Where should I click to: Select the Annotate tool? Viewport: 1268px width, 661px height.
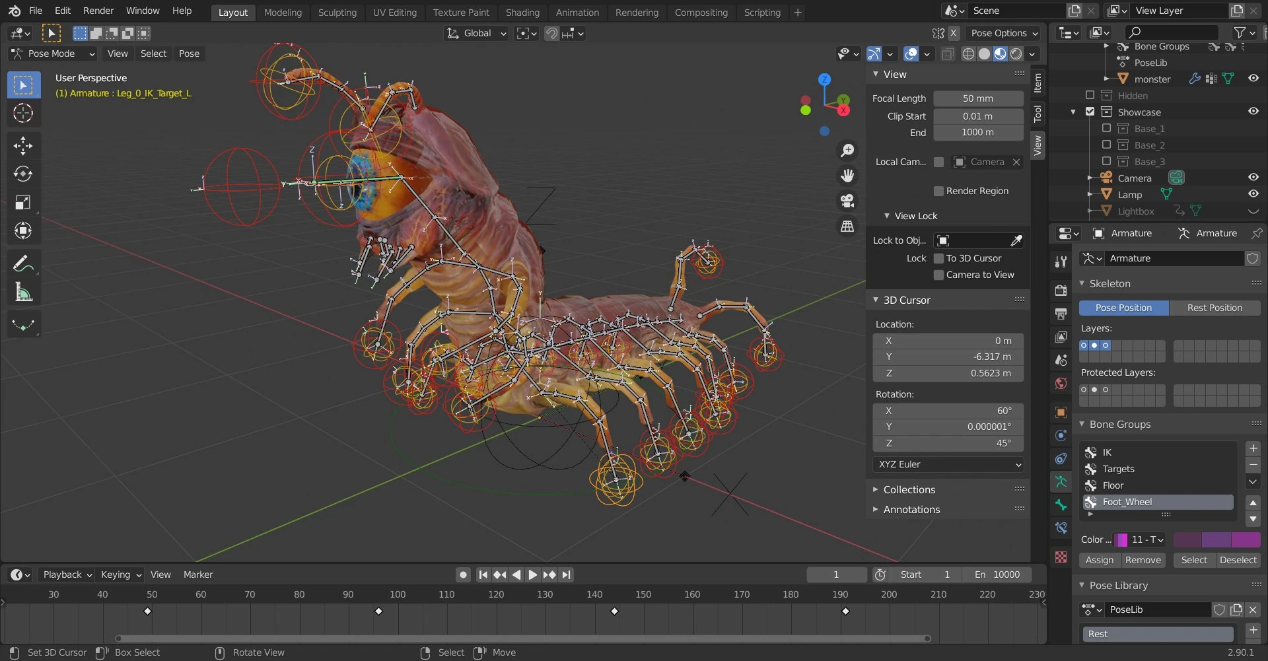point(23,263)
